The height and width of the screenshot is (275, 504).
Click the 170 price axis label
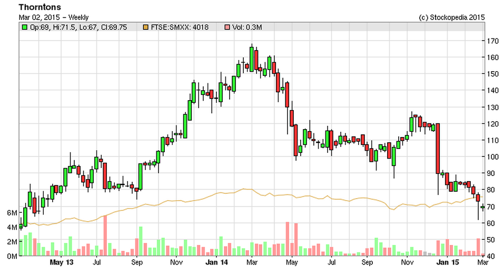click(493, 41)
